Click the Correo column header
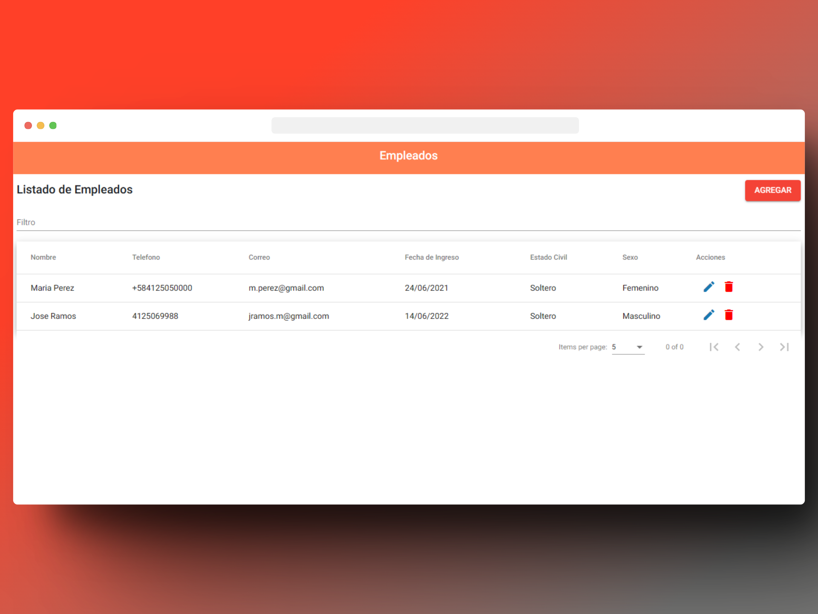The image size is (818, 614). [x=259, y=257]
